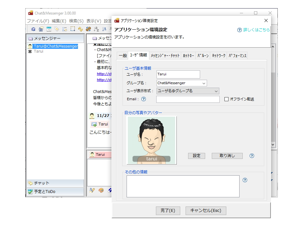Select the rectangular capture toolbar icon
Image resolution: width=303 pixels, height=227 pixels.
[72, 29]
